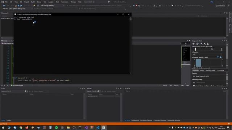Viewport: 232px width, 130px height.
Task: Open Windows Start menu
Action: (x=3, y=127)
